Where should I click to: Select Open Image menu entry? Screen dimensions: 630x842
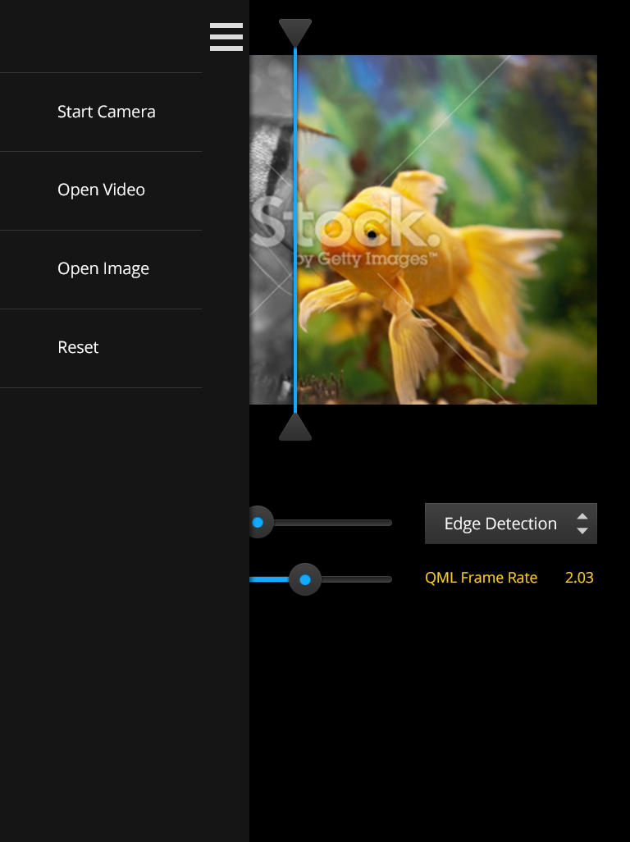tap(103, 268)
